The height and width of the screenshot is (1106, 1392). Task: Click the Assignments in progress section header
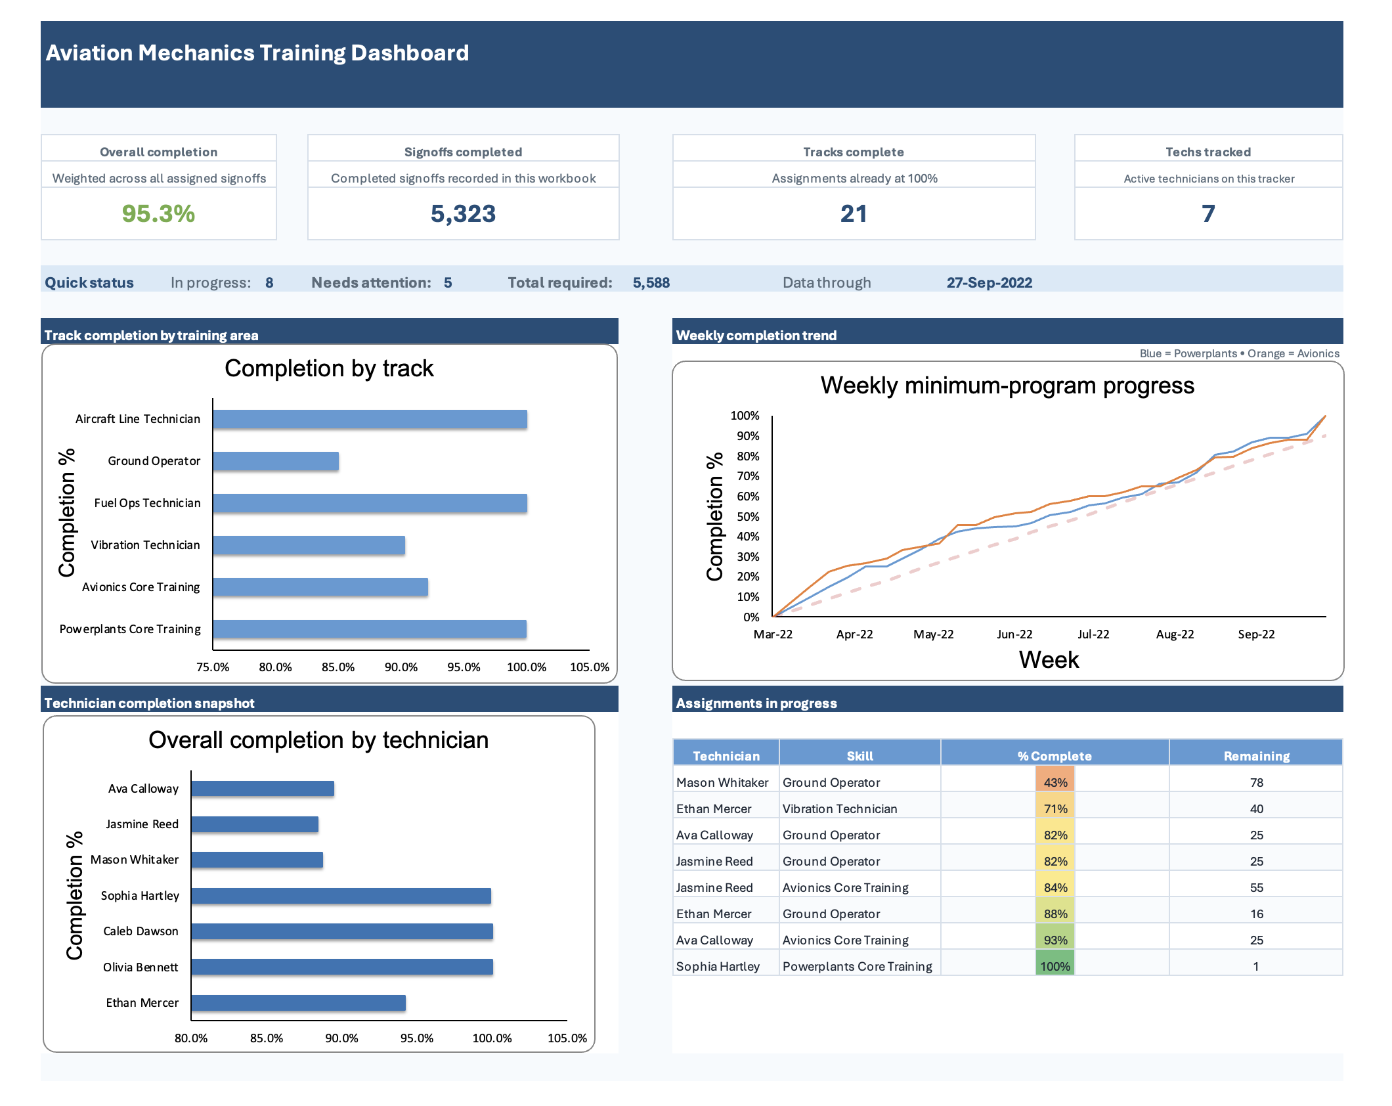pos(756,703)
